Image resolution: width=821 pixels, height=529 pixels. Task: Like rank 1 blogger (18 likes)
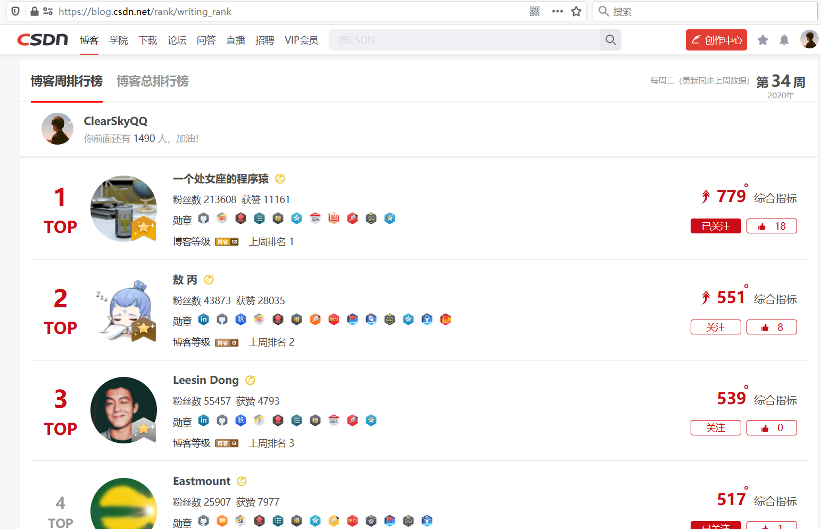[772, 226]
